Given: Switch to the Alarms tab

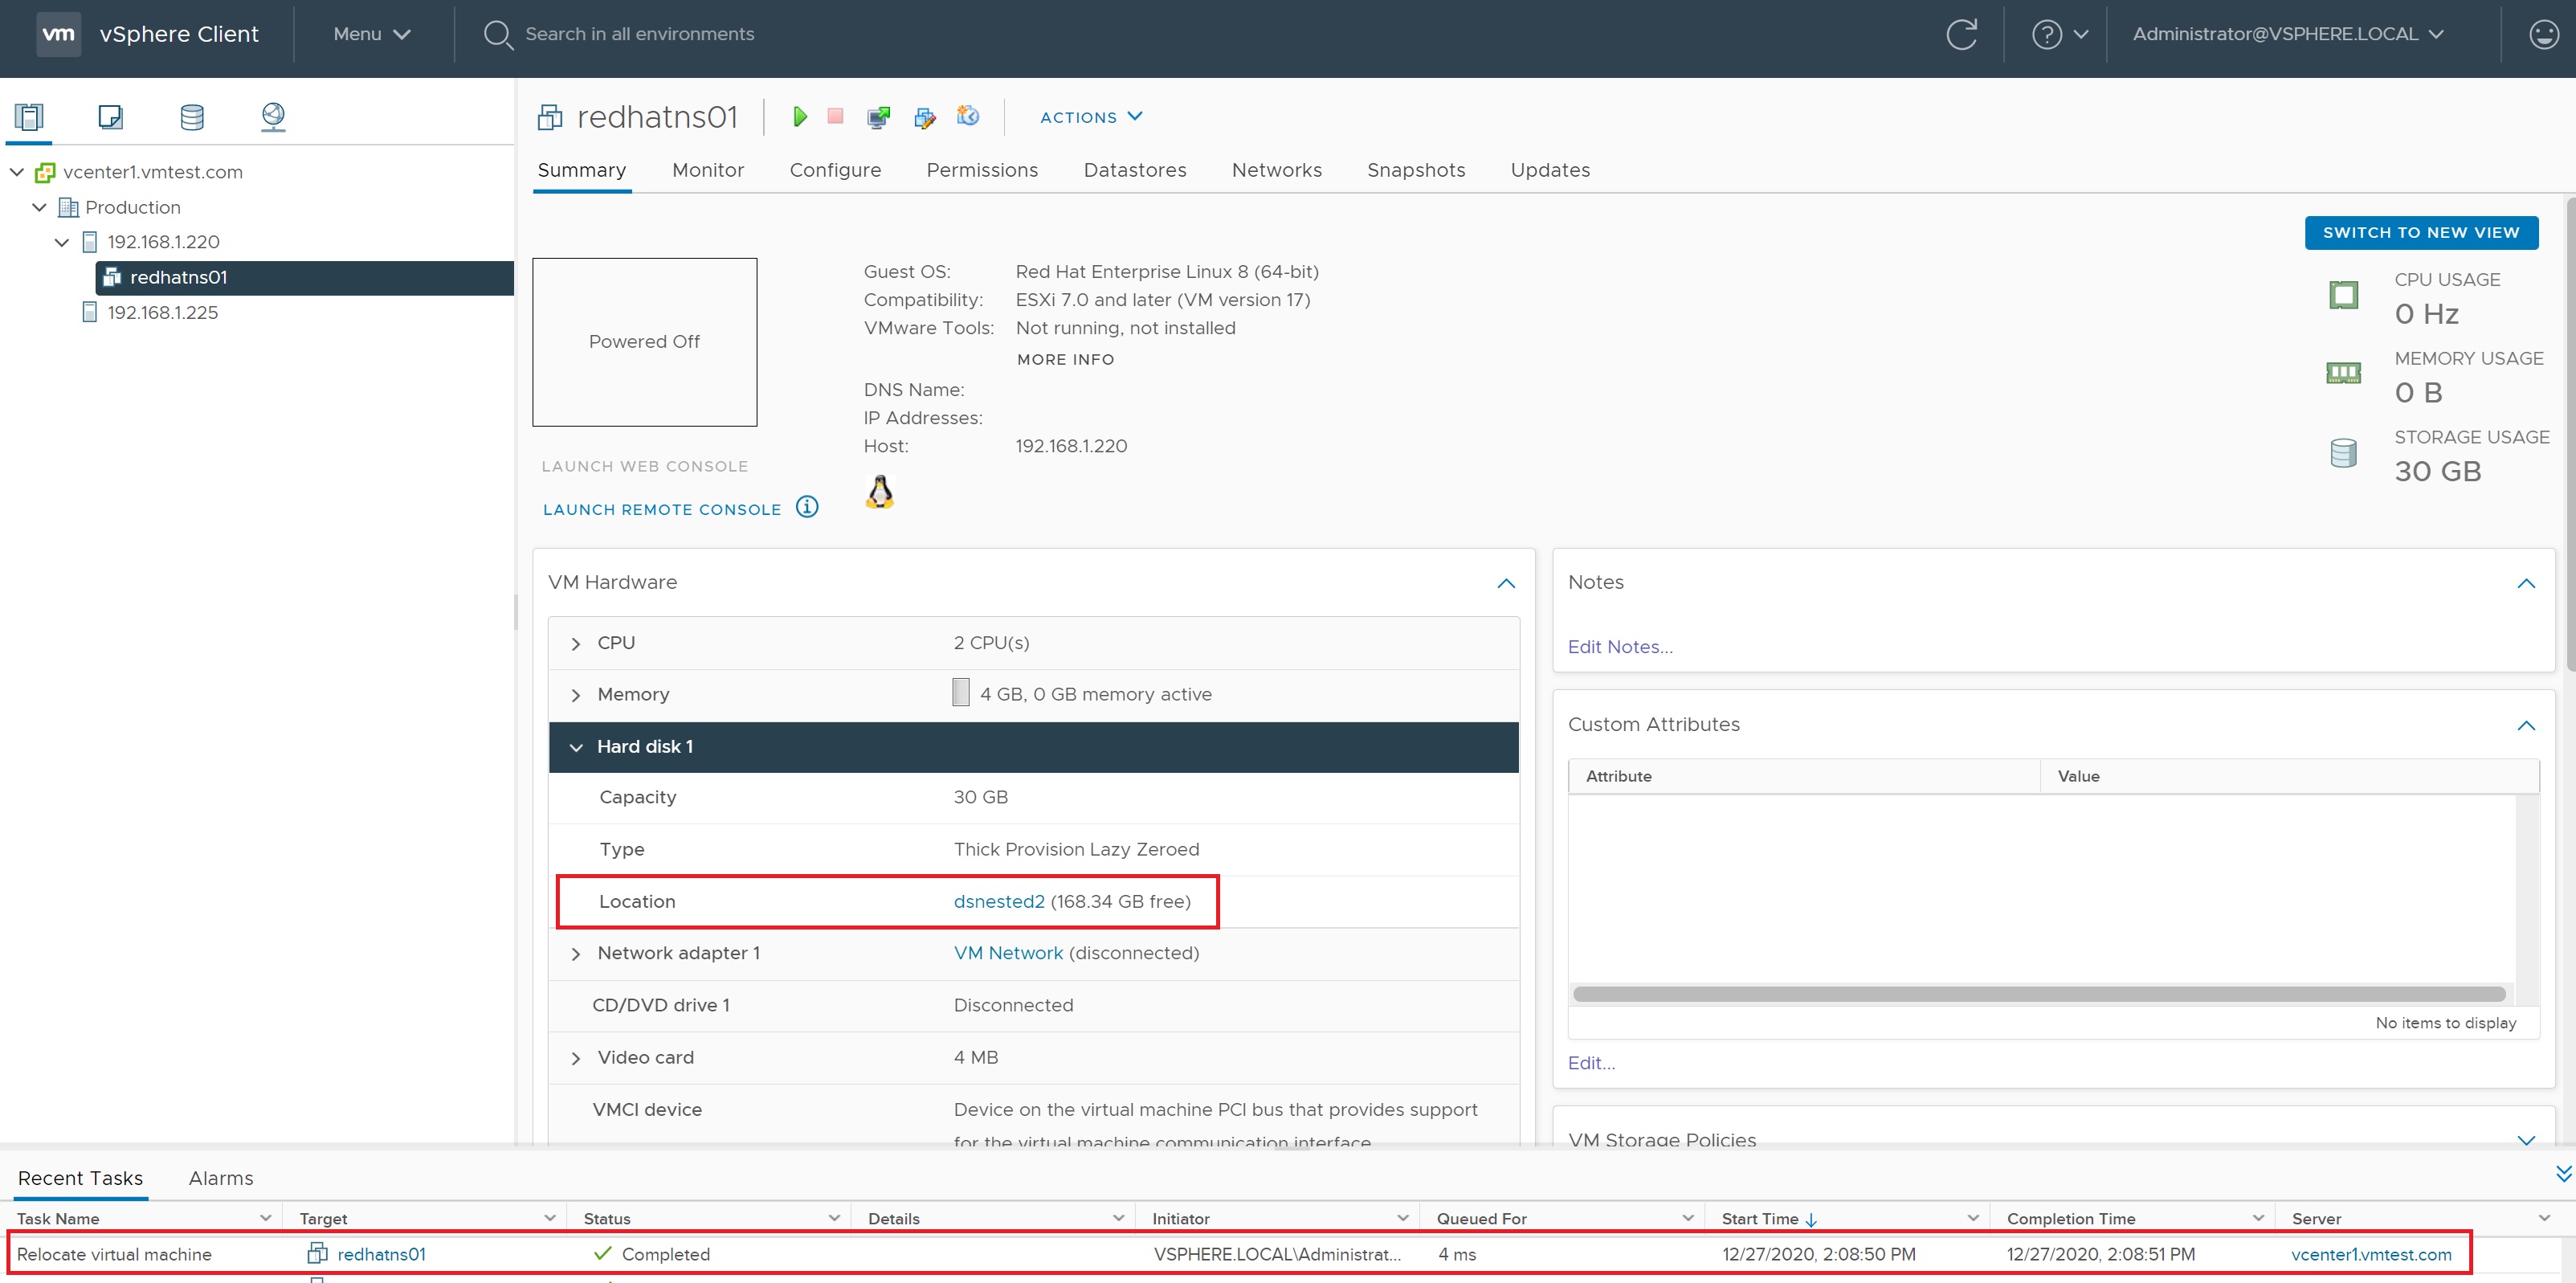Looking at the screenshot, I should [x=221, y=1178].
